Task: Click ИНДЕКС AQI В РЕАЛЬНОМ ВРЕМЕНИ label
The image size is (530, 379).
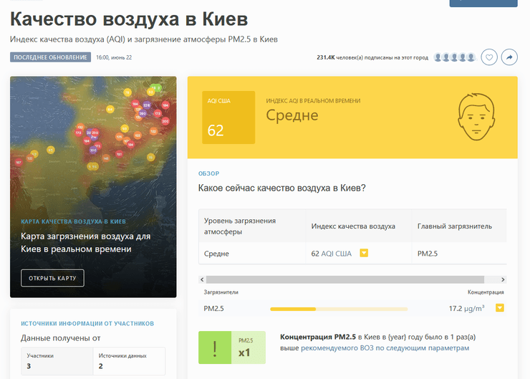Action: [313, 101]
